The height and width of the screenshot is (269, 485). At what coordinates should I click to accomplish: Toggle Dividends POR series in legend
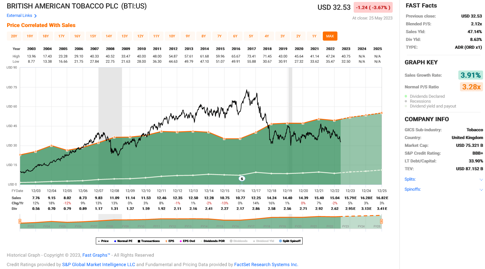coord(213,241)
